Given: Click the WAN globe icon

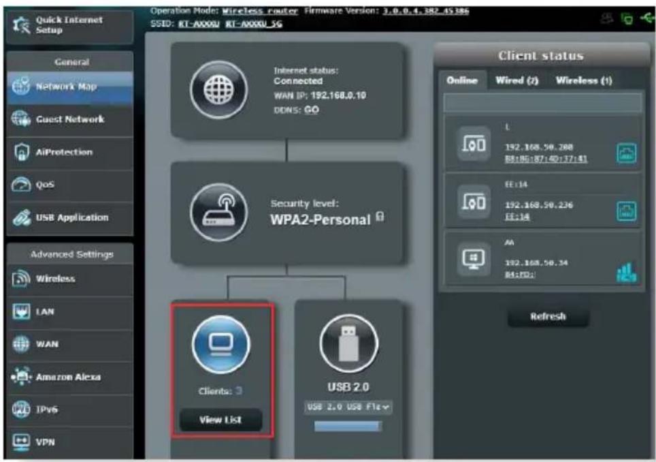Looking at the screenshot, I should pyautogui.click(x=21, y=344).
